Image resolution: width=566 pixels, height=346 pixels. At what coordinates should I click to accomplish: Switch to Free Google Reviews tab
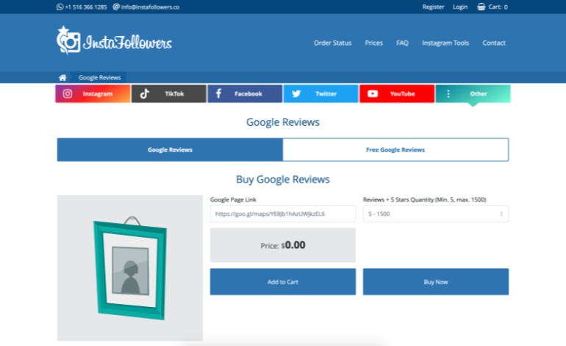395,149
